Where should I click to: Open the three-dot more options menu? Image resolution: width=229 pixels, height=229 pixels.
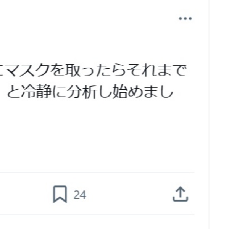pos(185,19)
